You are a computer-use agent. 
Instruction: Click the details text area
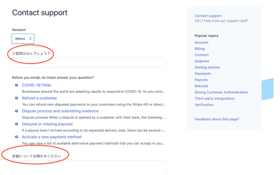pos(89,167)
